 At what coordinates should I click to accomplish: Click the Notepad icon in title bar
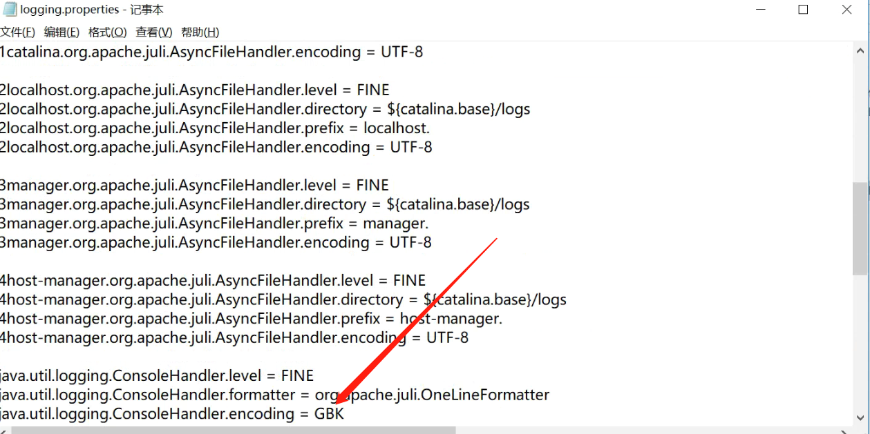pyautogui.click(x=10, y=10)
